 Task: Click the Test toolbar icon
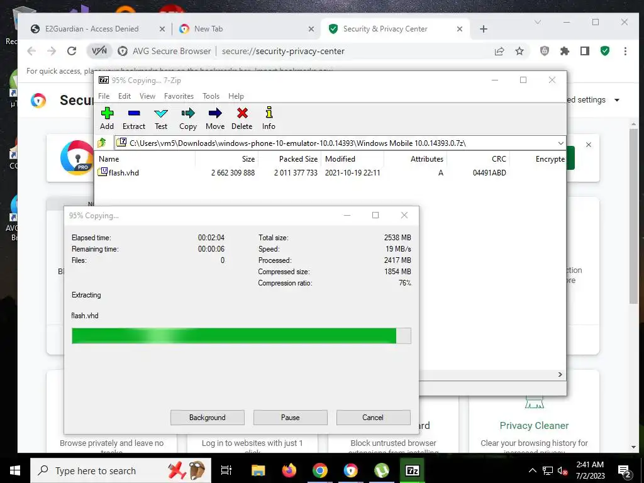tap(161, 118)
